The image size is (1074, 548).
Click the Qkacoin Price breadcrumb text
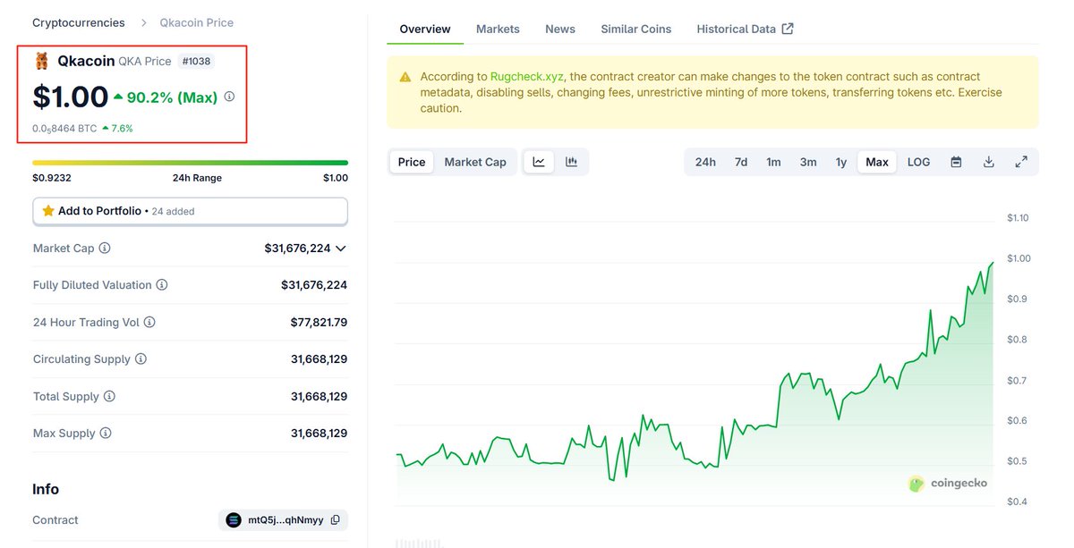(x=197, y=22)
